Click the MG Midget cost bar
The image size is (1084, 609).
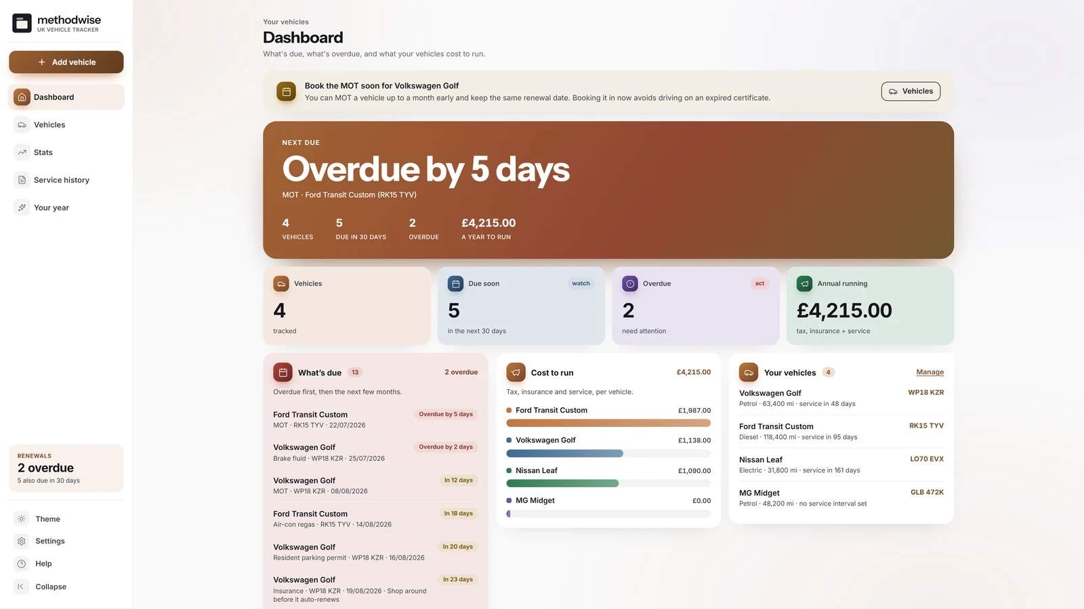(608, 514)
